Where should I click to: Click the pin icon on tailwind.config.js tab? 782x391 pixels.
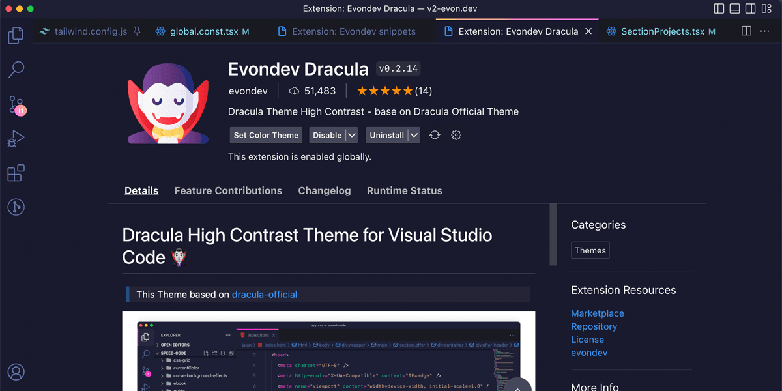coord(137,31)
